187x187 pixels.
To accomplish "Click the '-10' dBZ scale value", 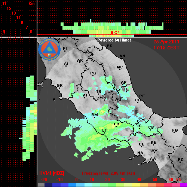I will 59,180.
